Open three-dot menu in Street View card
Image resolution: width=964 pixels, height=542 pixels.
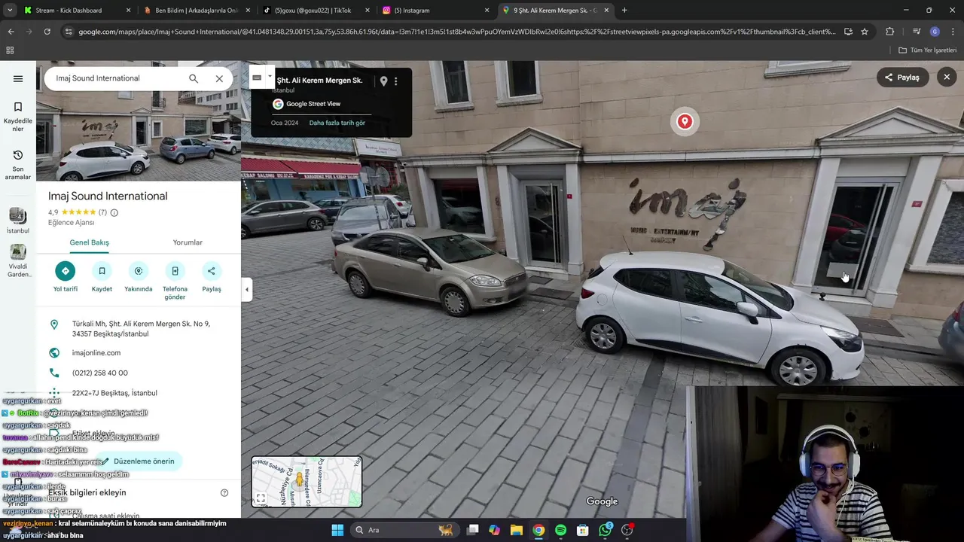396,81
